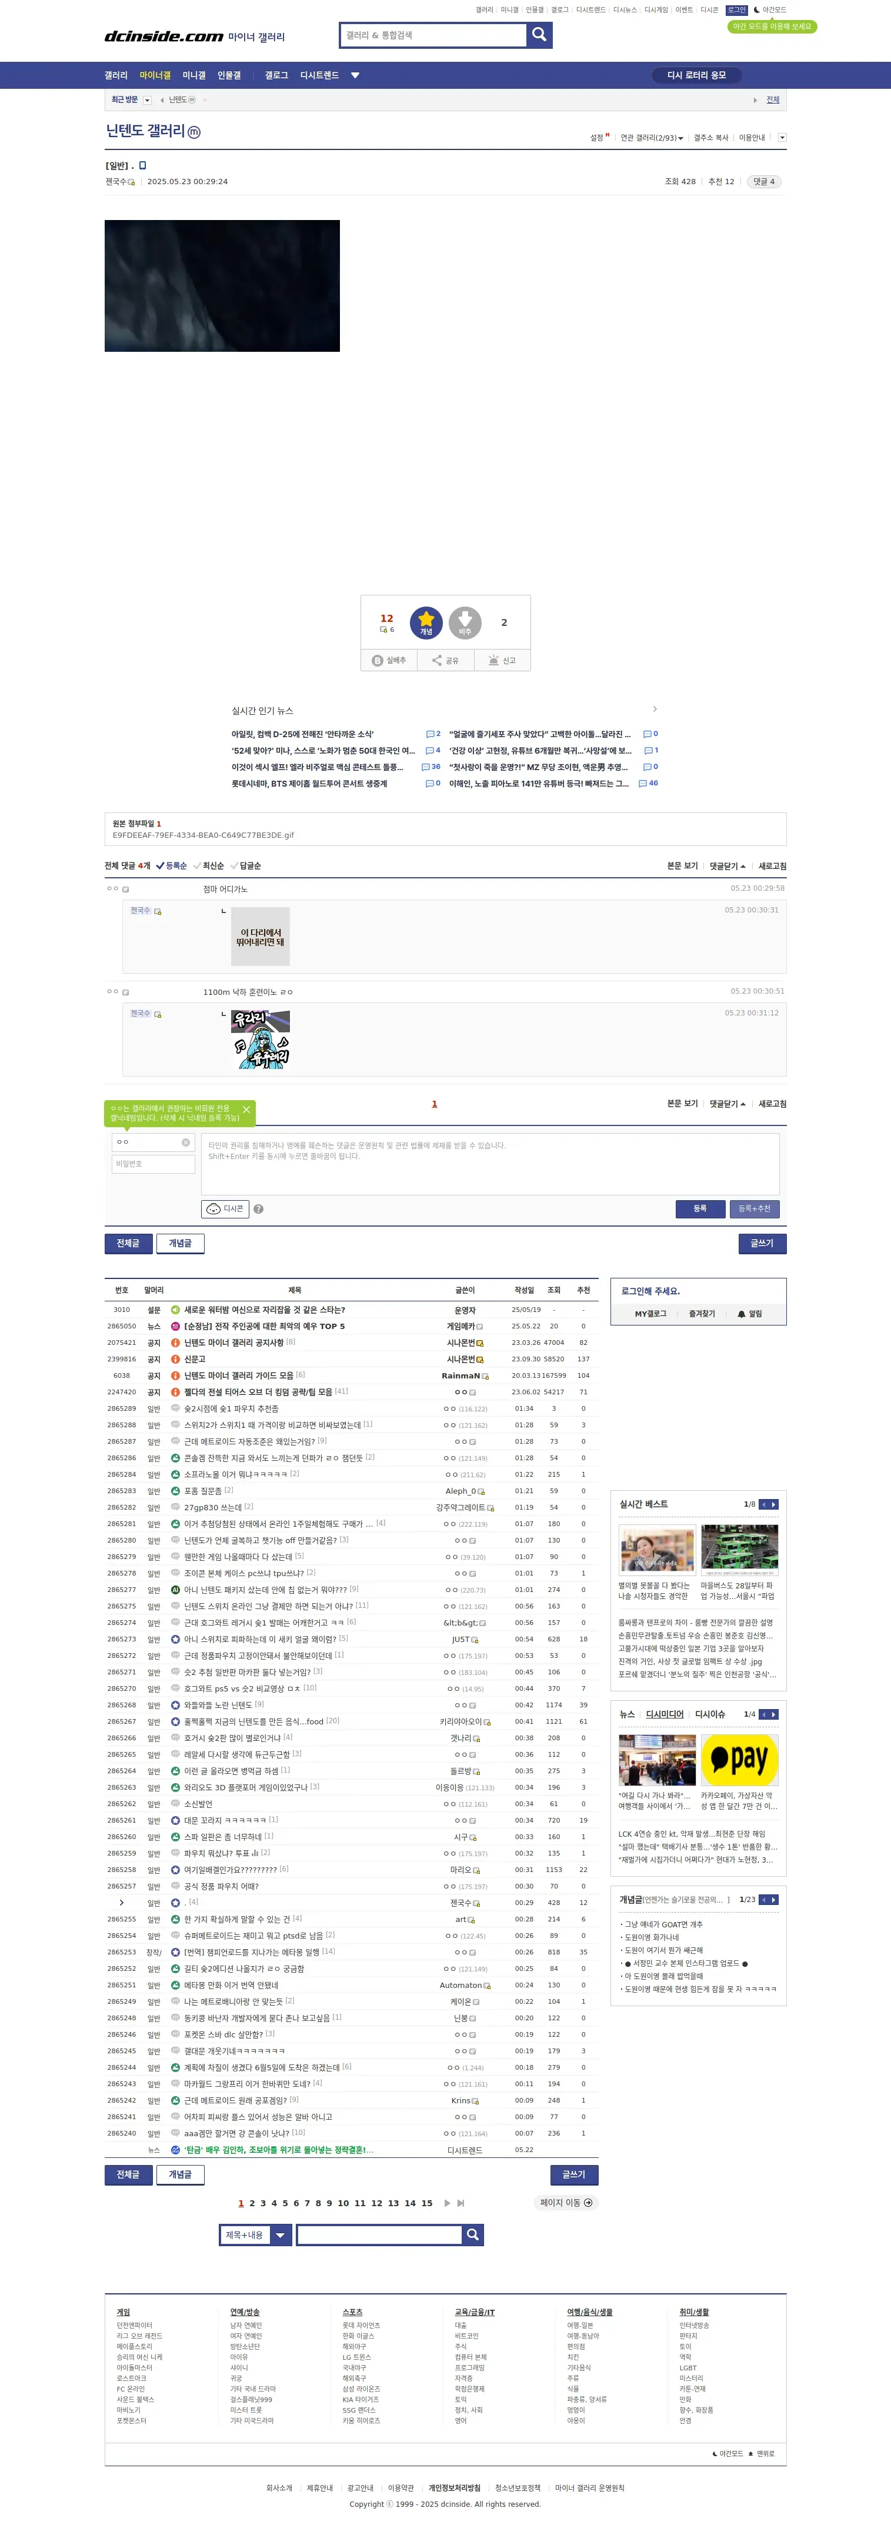Close the green nickname tooltip
This screenshot has width=891, height=2538.
(x=246, y=1110)
